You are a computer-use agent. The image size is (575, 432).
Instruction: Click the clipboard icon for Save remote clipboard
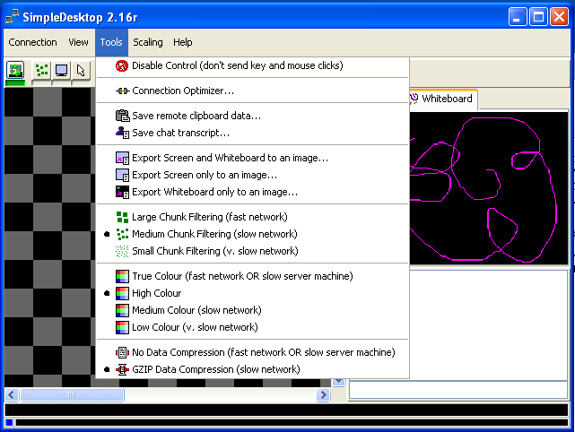point(123,116)
